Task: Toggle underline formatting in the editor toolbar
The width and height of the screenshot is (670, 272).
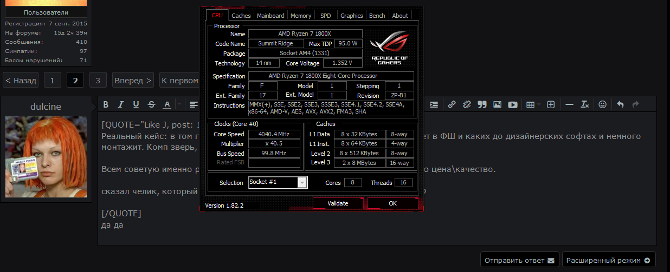Action: tap(136, 104)
